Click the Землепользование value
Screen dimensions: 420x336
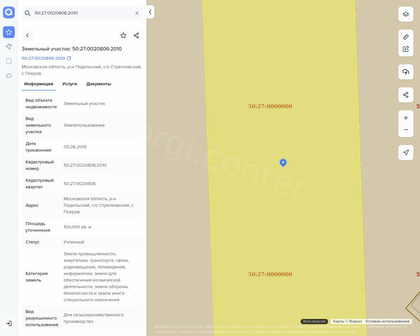click(84, 125)
